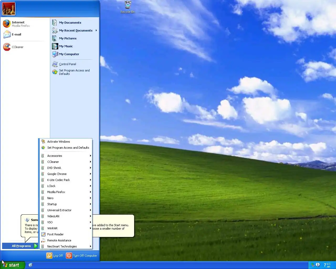Launch CCleaner from its pinned icon

click(7, 47)
